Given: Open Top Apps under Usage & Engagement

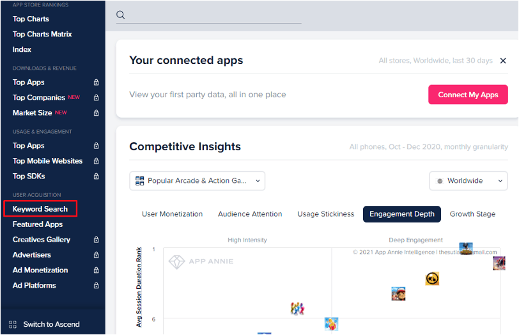Looking at the screenshot, I should point(29,146).
